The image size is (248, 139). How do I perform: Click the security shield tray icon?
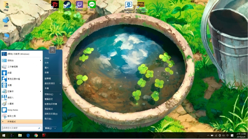[220, 135]
